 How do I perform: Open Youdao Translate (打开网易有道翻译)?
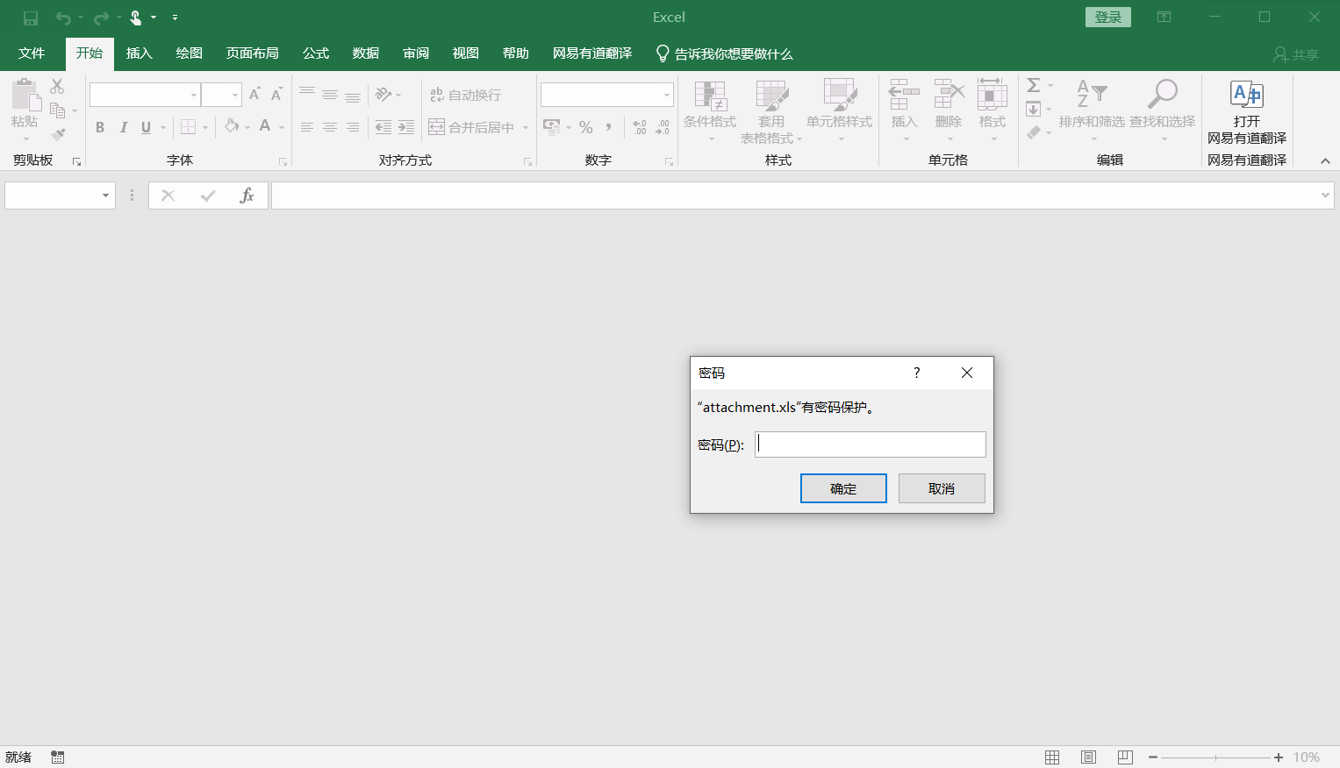click(x=1247, y=111)
